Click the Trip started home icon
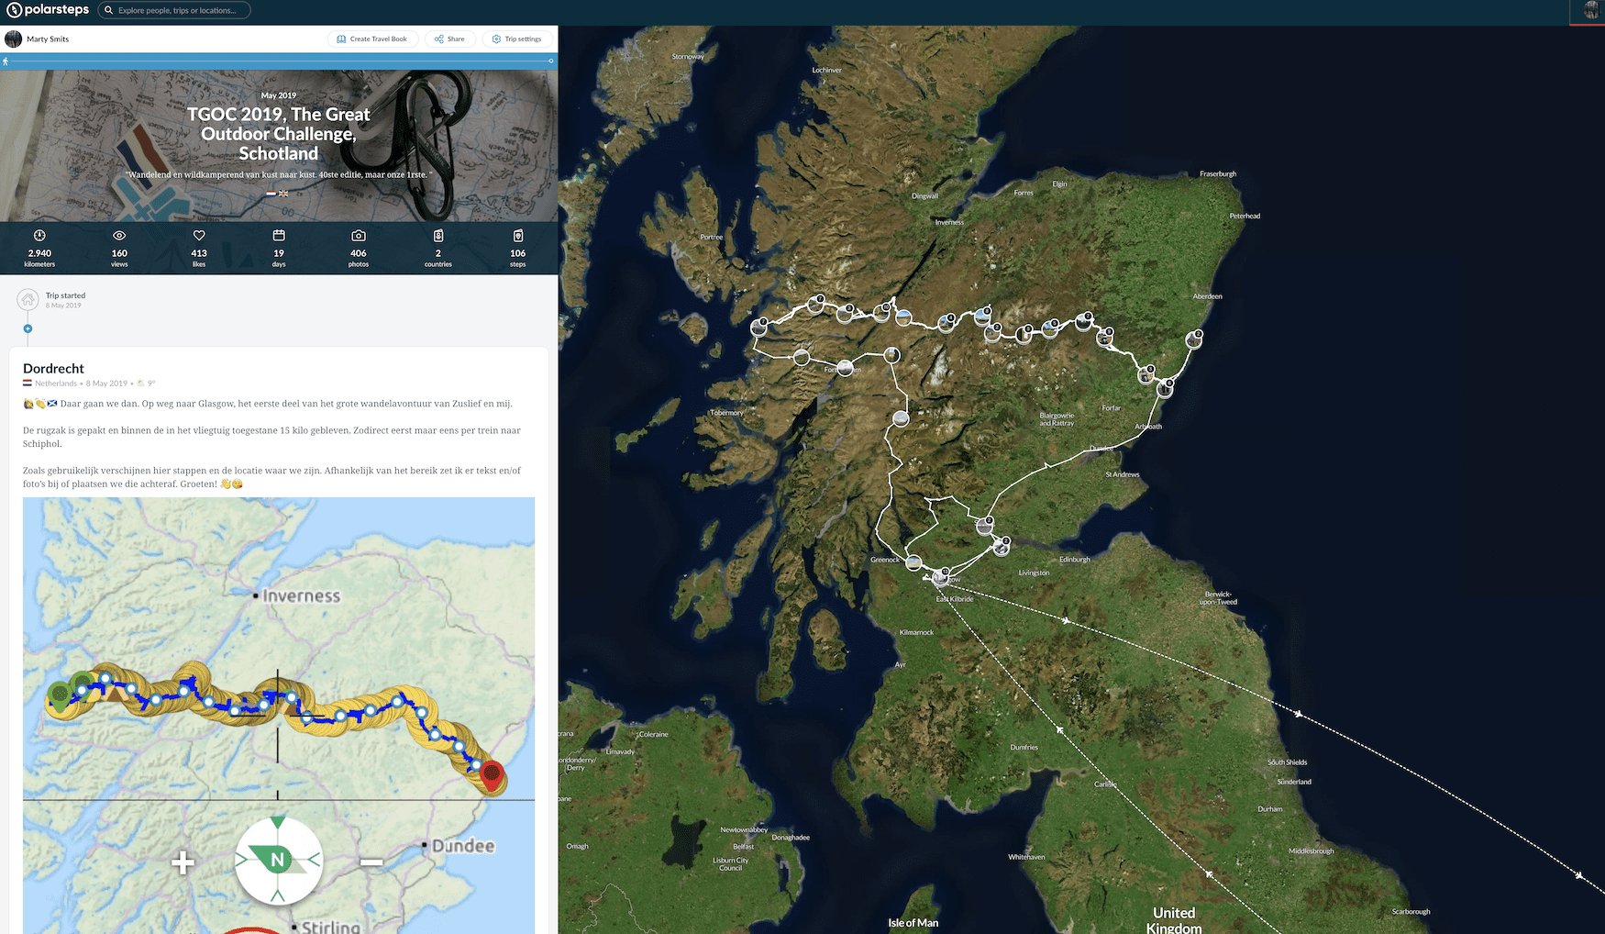This screenshot has height=934, width=1605. tap(28, 299)
